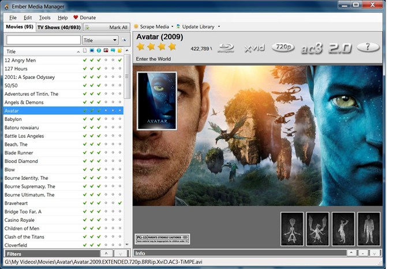Click the movie list scrollbar thumb
404x269 pixels.
(x=127, y=77)
